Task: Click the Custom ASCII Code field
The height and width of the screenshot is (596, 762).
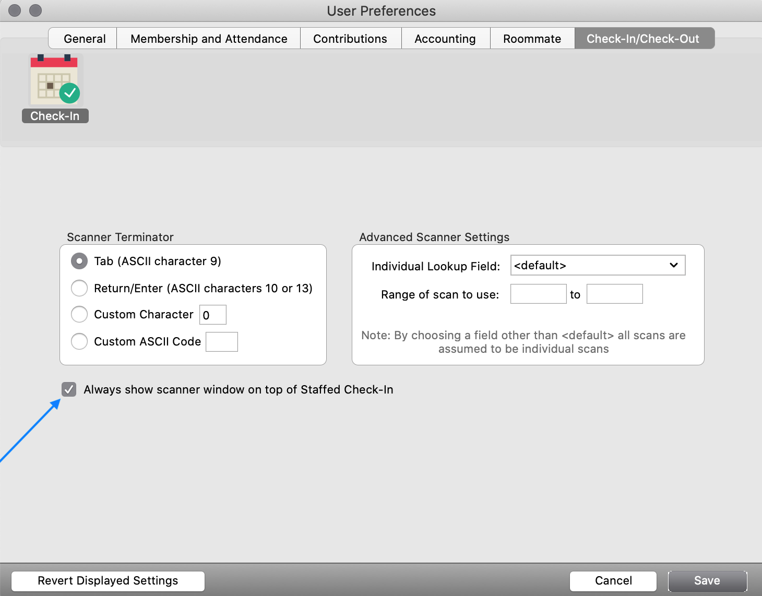Action: [221, 341]
